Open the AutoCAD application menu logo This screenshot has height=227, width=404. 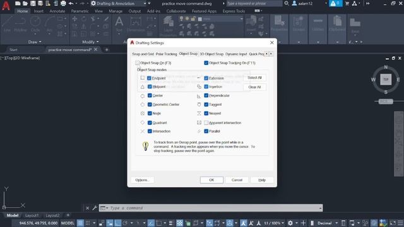(x=6, y=5)
